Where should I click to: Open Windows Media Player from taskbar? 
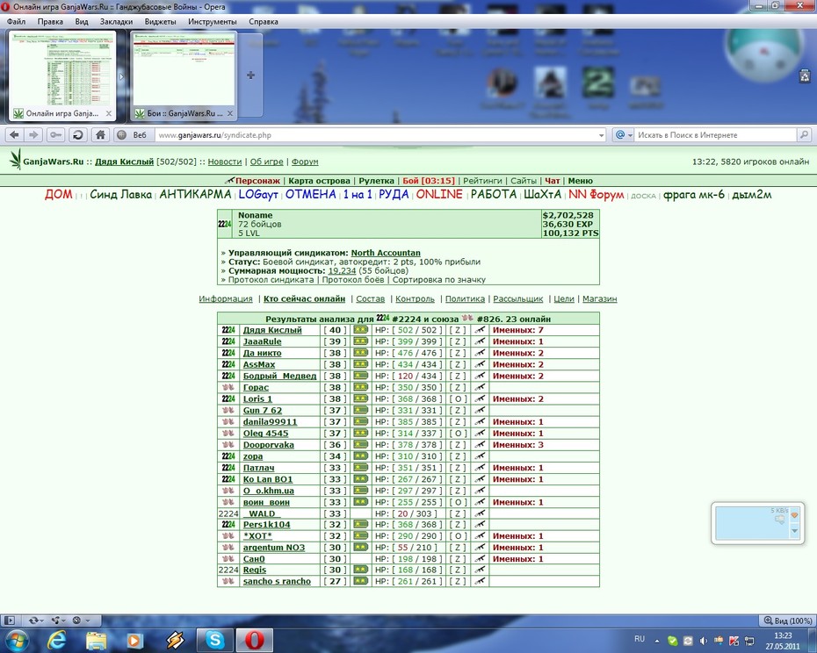(x=135, y=641)
